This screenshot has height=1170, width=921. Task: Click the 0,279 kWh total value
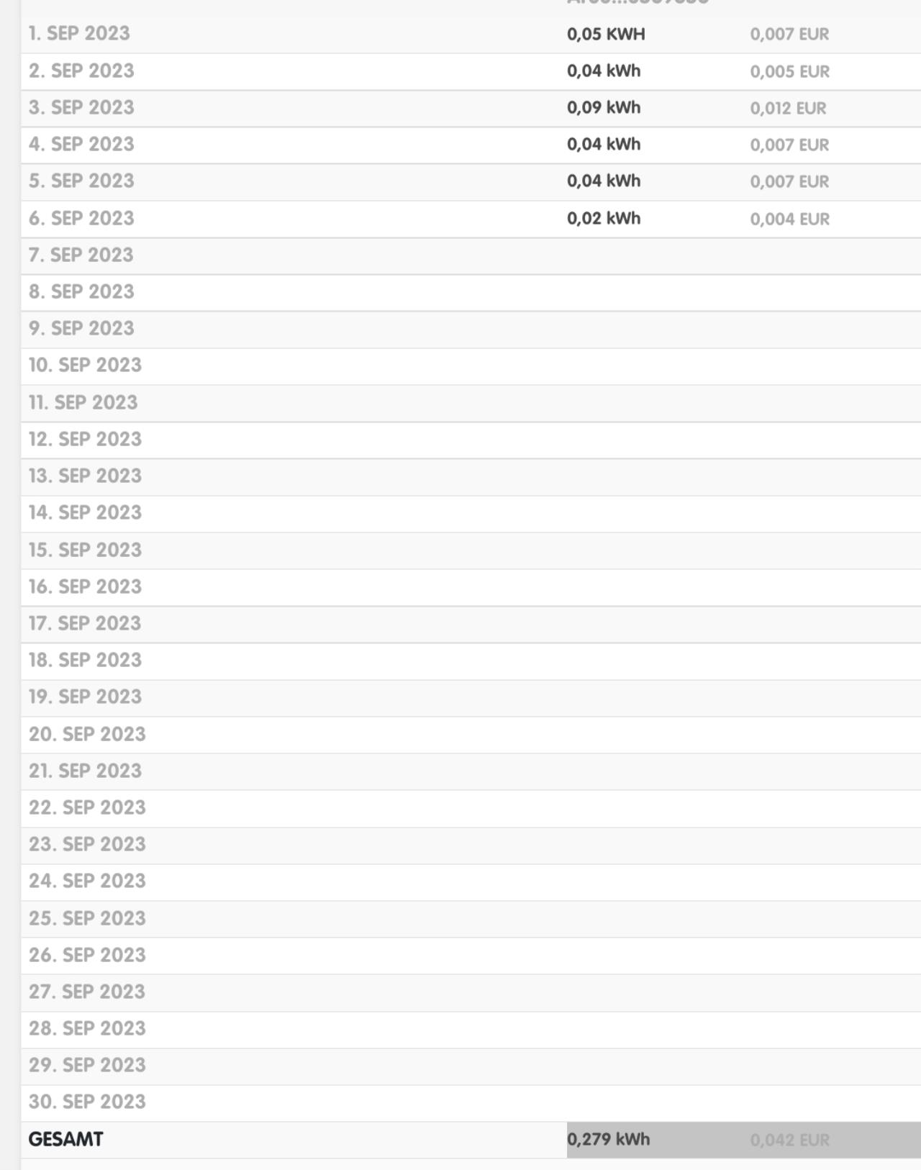pos(609,1139)
